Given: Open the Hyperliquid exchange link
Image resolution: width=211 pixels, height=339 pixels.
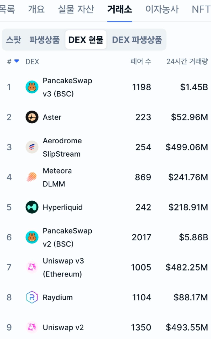Looking at the screenshot, I should 63,207.
